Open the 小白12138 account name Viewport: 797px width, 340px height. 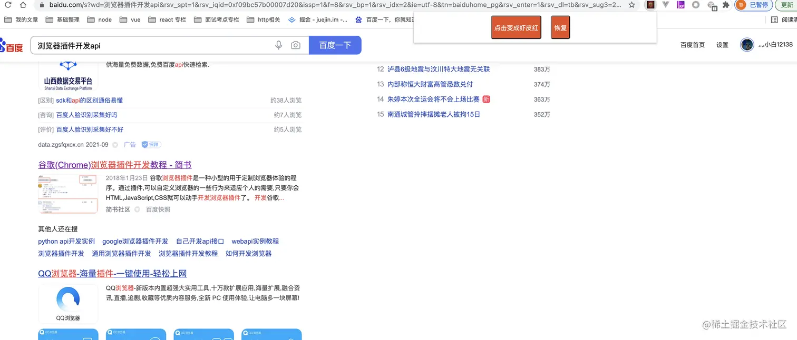pyautogui.click(x=775, y=45)
